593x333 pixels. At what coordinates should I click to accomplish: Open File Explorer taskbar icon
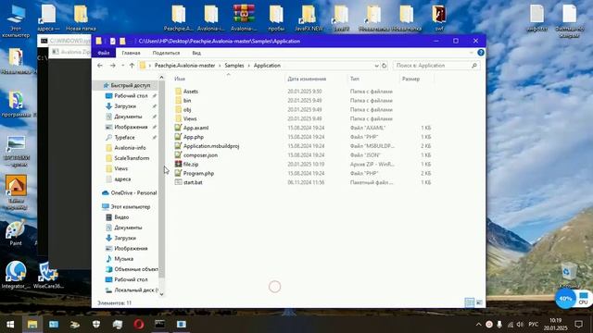32,324
